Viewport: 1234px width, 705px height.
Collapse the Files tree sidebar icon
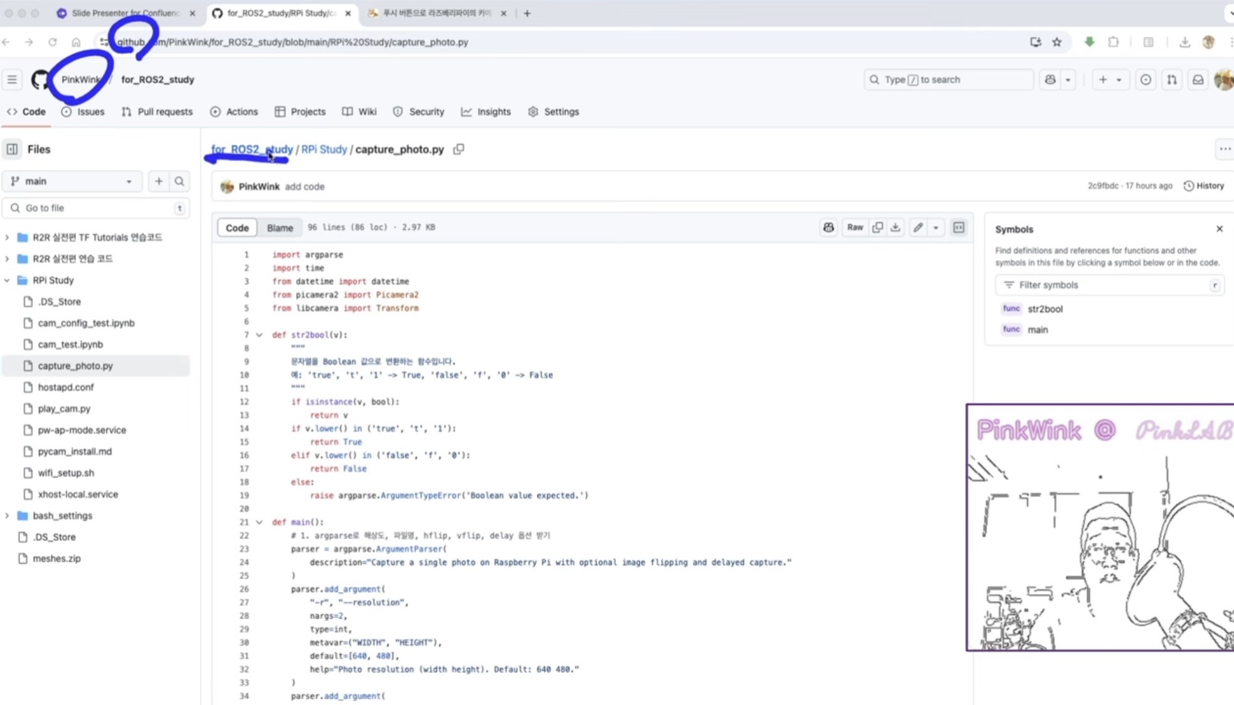coord(12,149)
